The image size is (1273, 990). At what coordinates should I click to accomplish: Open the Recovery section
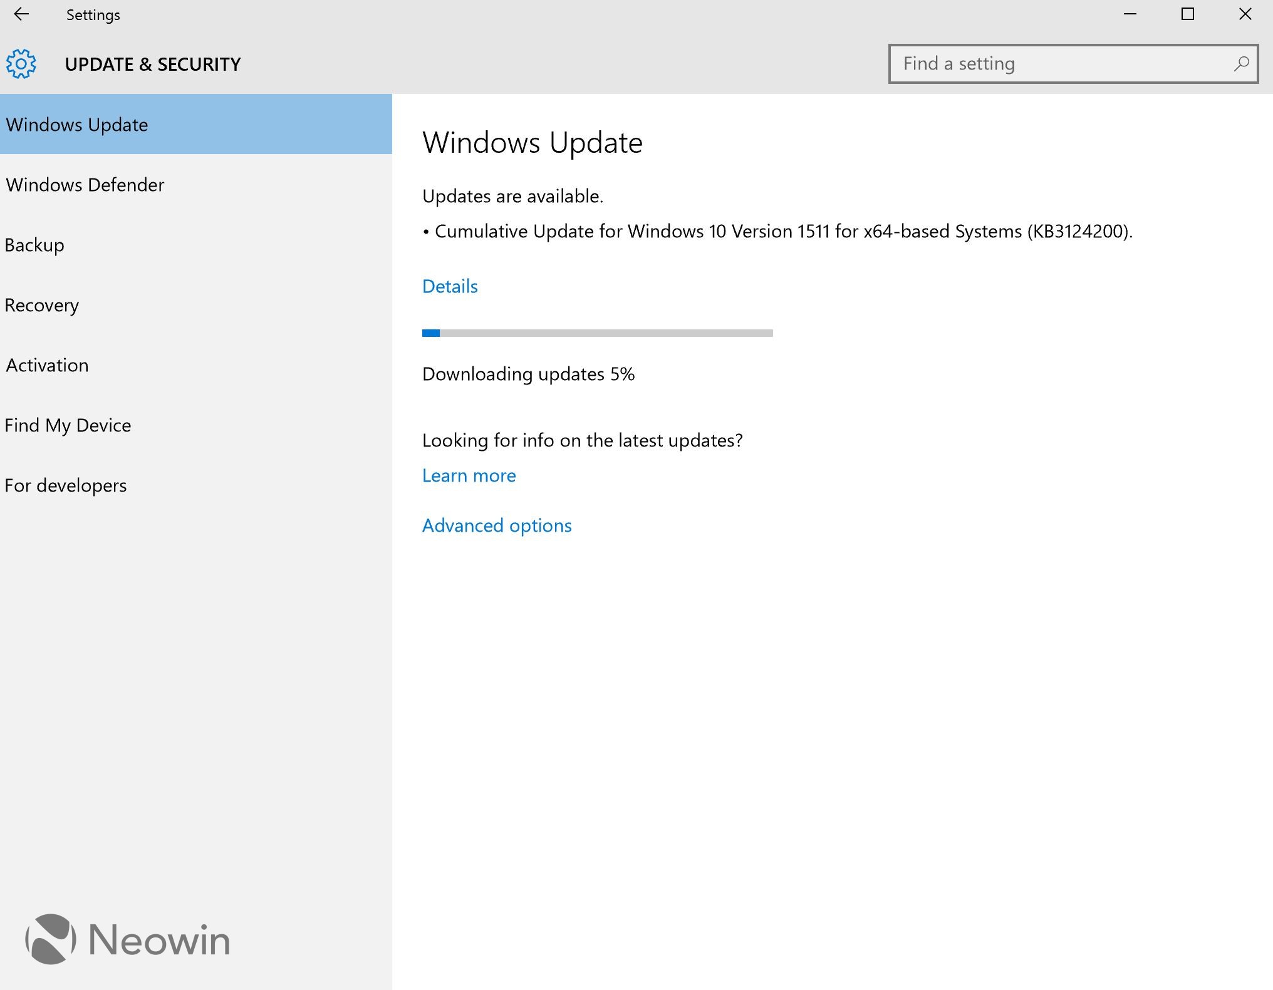click(196, 305)
